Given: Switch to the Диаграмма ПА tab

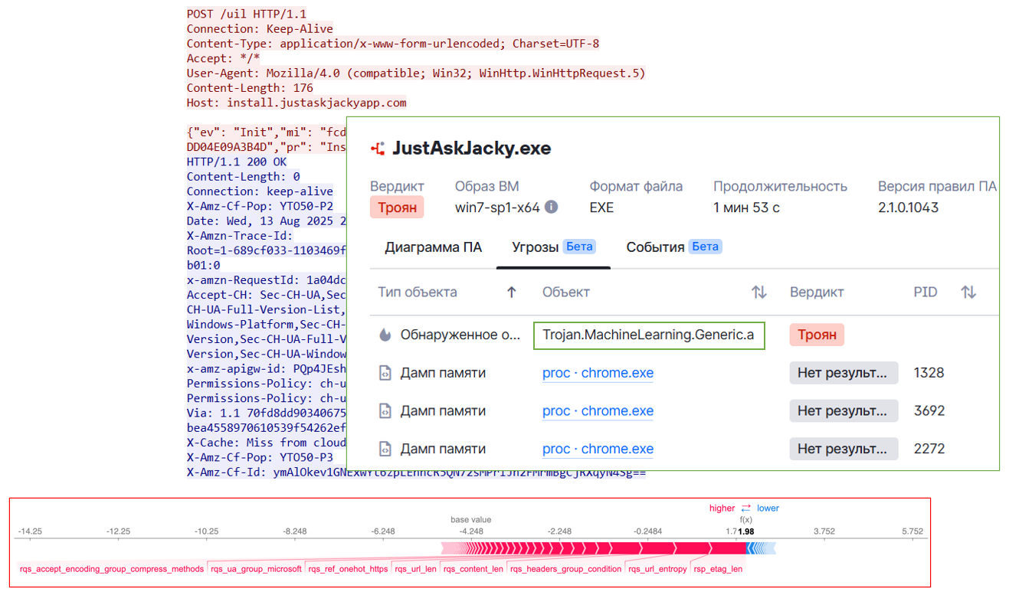Looking at the screenshot, I should (x=433, y=247).
